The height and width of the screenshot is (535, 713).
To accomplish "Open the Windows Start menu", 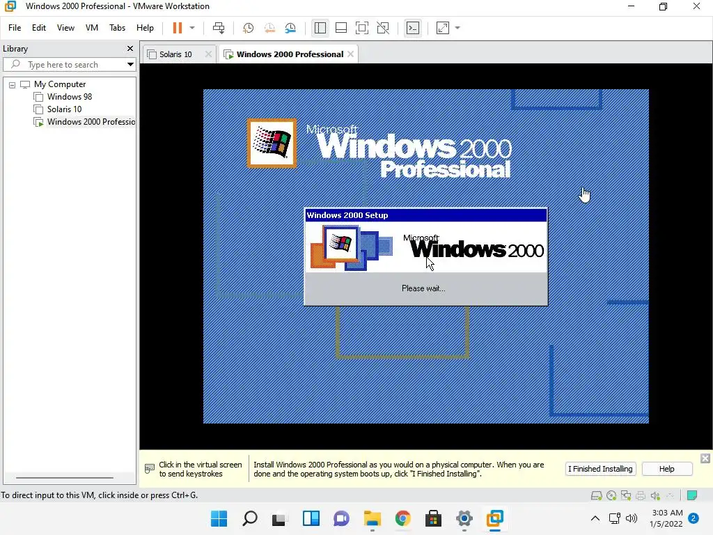I will pyautogui.click(x=219, y=518).
